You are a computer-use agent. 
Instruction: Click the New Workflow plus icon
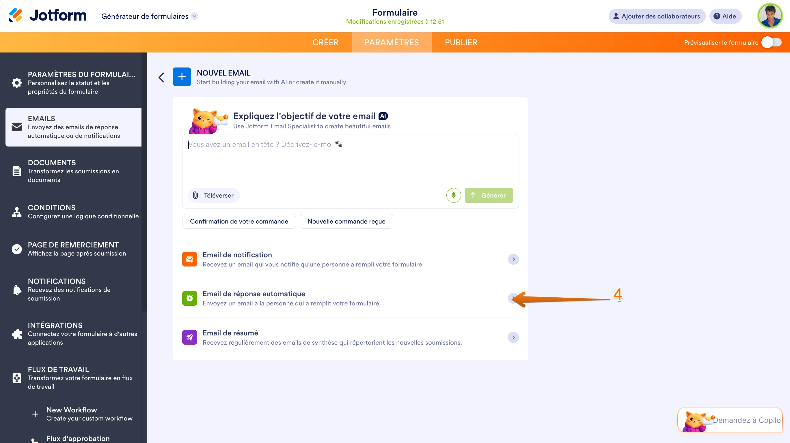[35, 414]
